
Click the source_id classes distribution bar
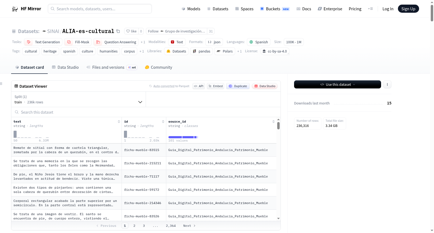tap(183, 137)
